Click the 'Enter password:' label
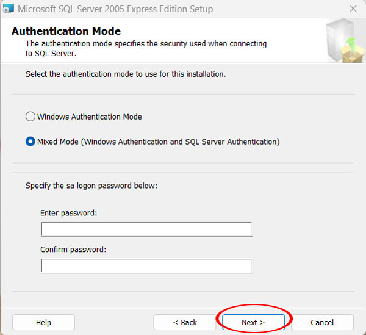This screenshot has width=366, height=335. click(69, 213)
